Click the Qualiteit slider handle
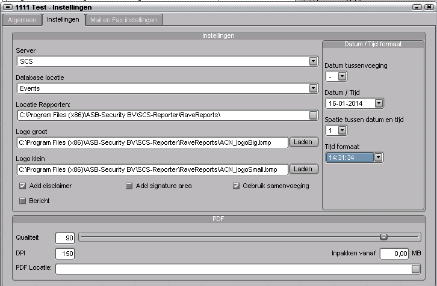 pos(383,237)
